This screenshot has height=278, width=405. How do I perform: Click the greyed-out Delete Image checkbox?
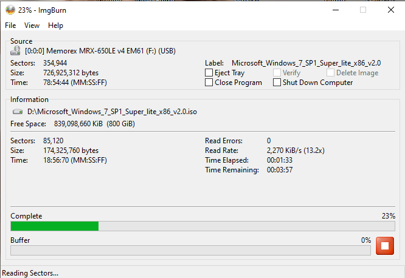(x=330, y=73)
